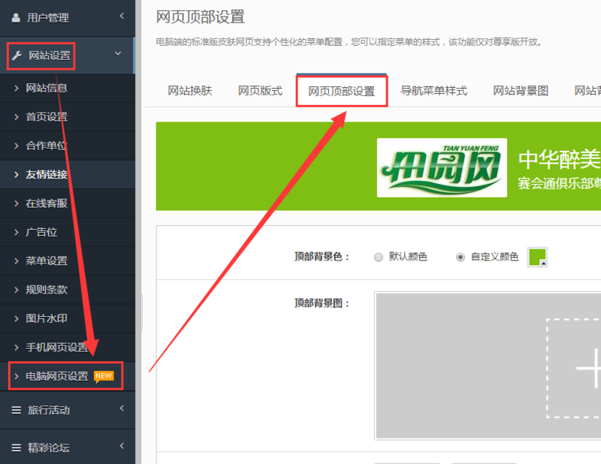Switch to the 导航菜单样式 tab
The width and height of the screenshot is (601, 464).
[x=433, y=91]
